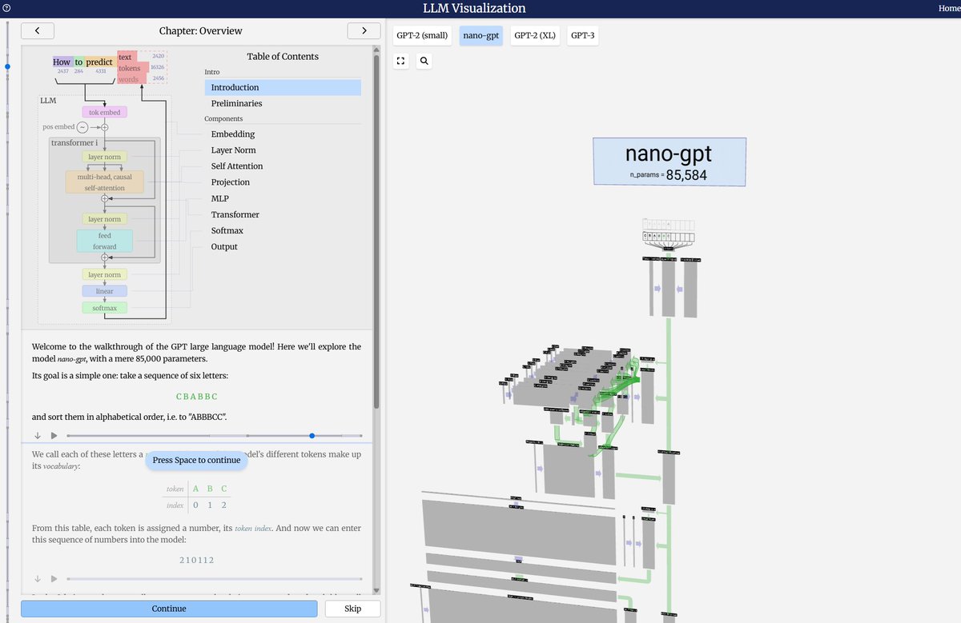
Task: Click the pos embed tilde symbol
Action: (82, 127)
